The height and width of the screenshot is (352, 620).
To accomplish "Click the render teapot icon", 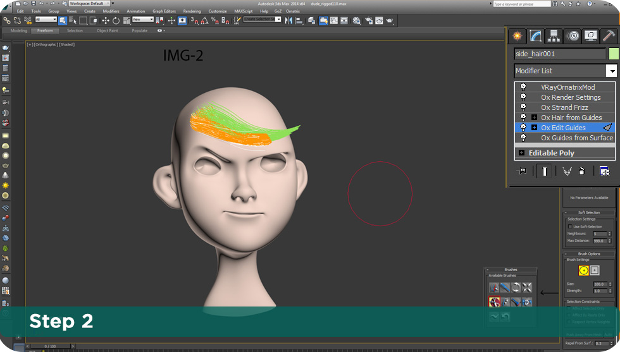I will click(x=390, y=21).
